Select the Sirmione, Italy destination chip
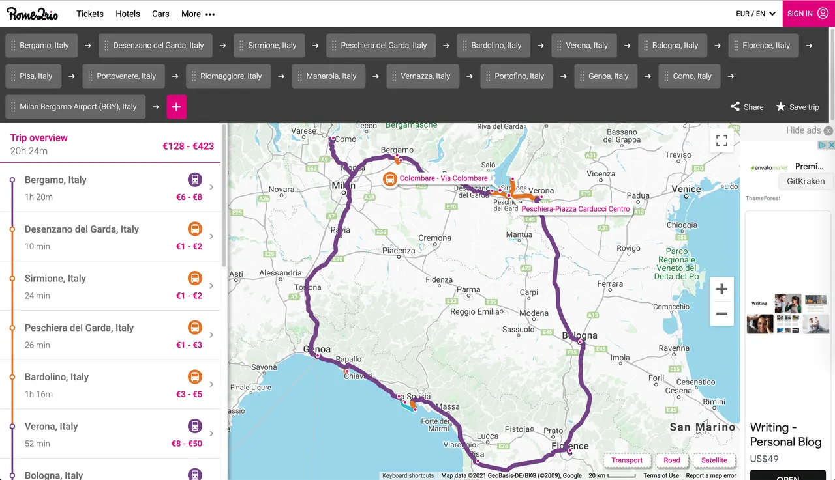The height and width of the screenshot is (480, 835). point(269,46)
